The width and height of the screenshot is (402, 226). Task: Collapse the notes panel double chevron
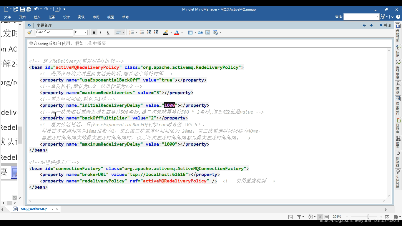click(29, 25)
